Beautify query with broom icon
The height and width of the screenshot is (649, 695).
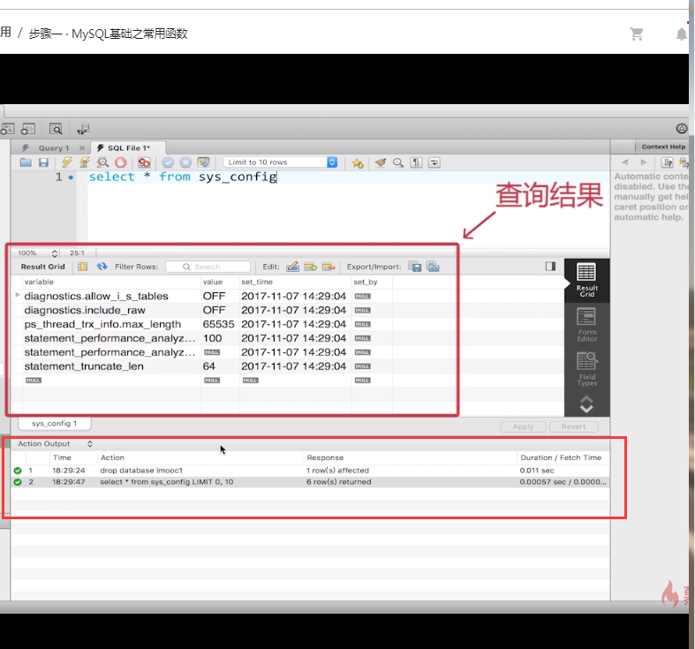[x=381, y=162]
